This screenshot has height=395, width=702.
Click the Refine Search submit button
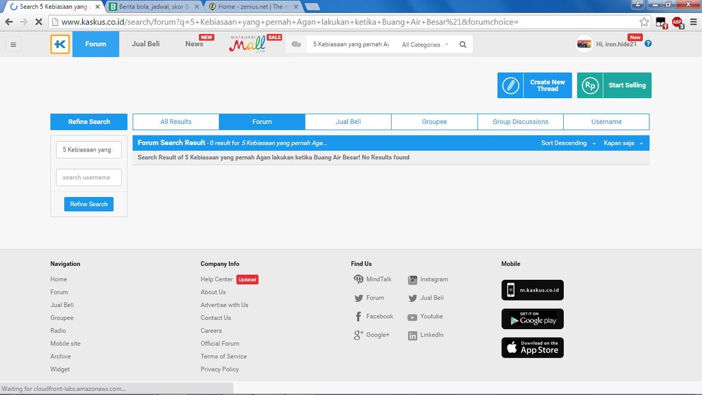pos(89,204)
